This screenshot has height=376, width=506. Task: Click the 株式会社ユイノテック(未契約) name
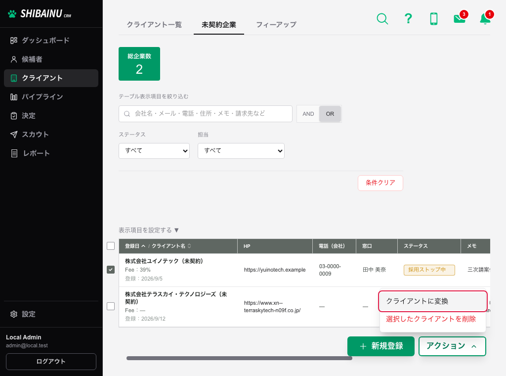(x=164, y=261)
